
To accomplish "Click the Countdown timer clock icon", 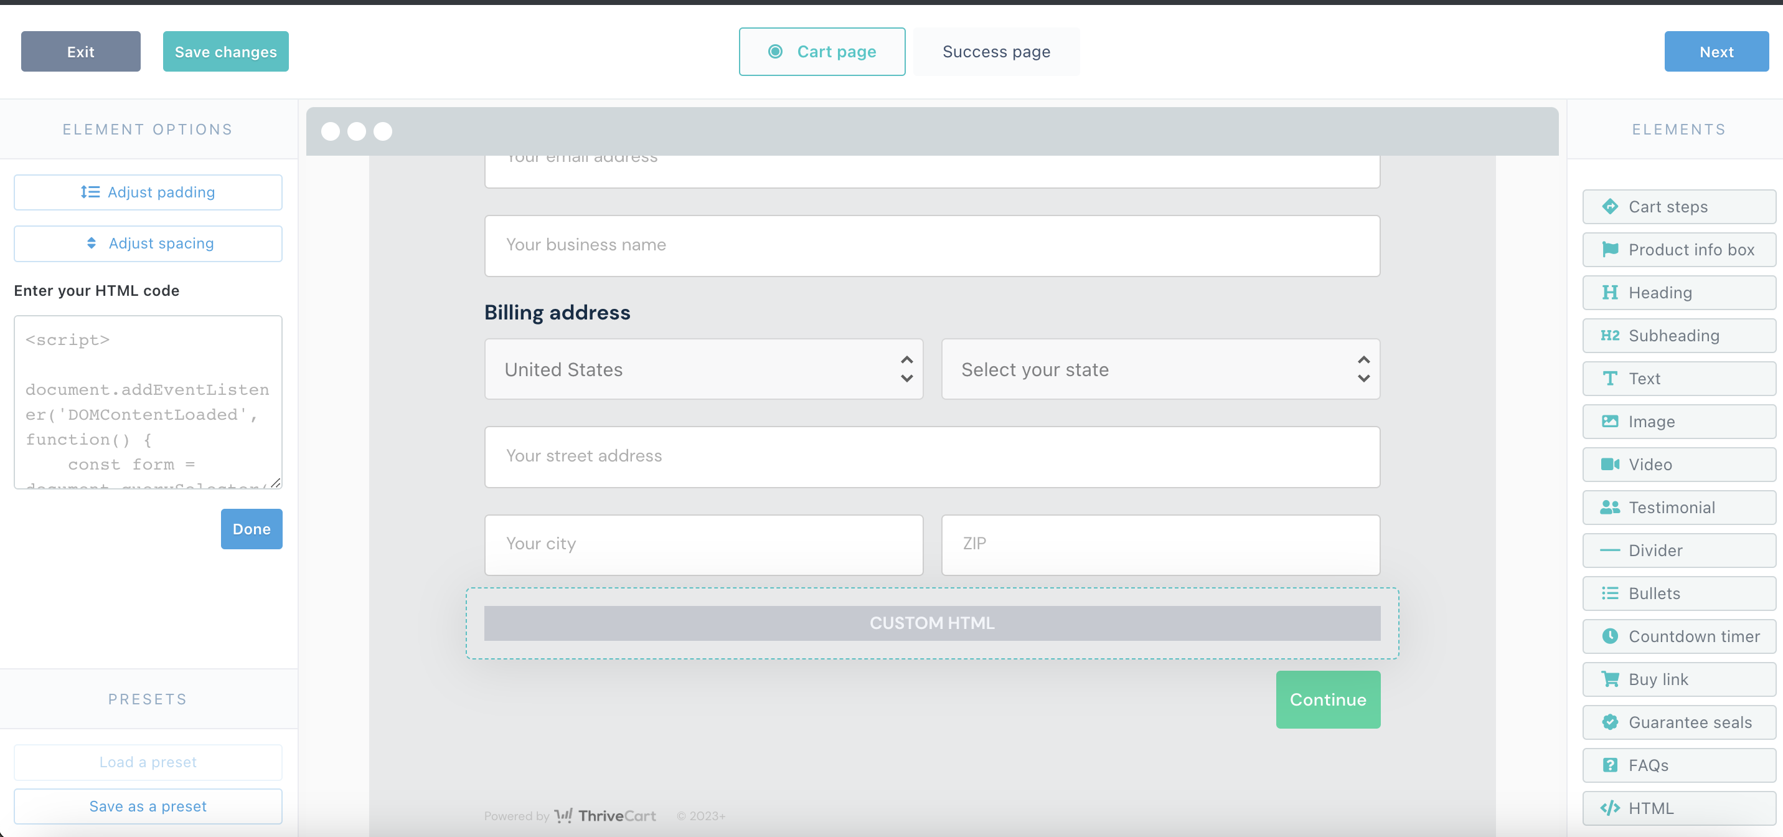I will pyautogui.click(x=1610, y=636).
